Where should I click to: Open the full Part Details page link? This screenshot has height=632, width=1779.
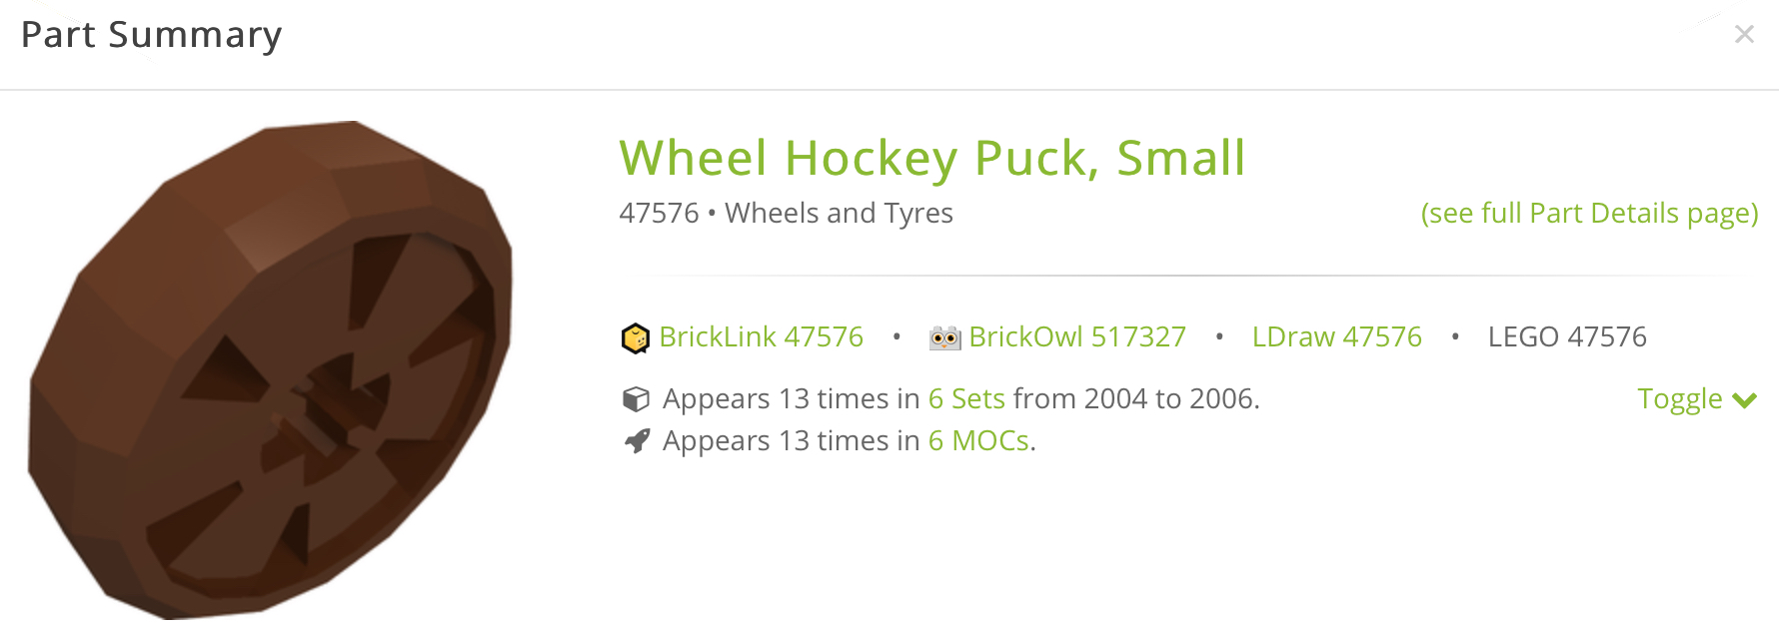(x=1589, y=213)
